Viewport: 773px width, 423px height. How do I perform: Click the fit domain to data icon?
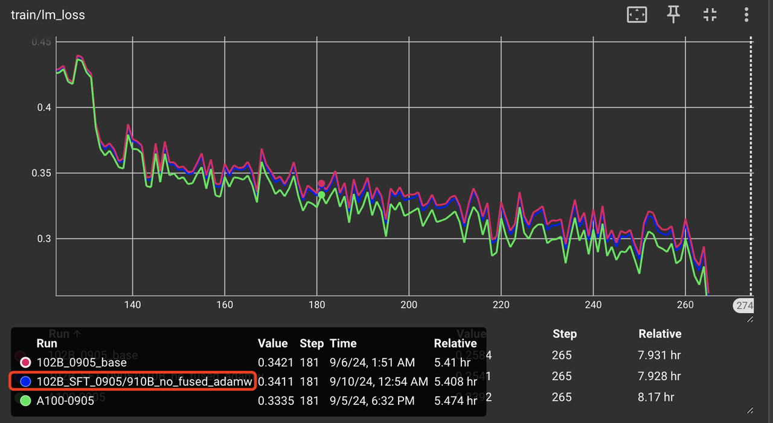coord(637,14)
